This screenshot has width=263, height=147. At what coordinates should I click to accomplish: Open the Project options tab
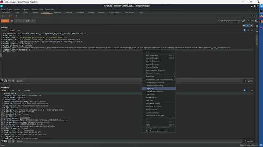115,12
